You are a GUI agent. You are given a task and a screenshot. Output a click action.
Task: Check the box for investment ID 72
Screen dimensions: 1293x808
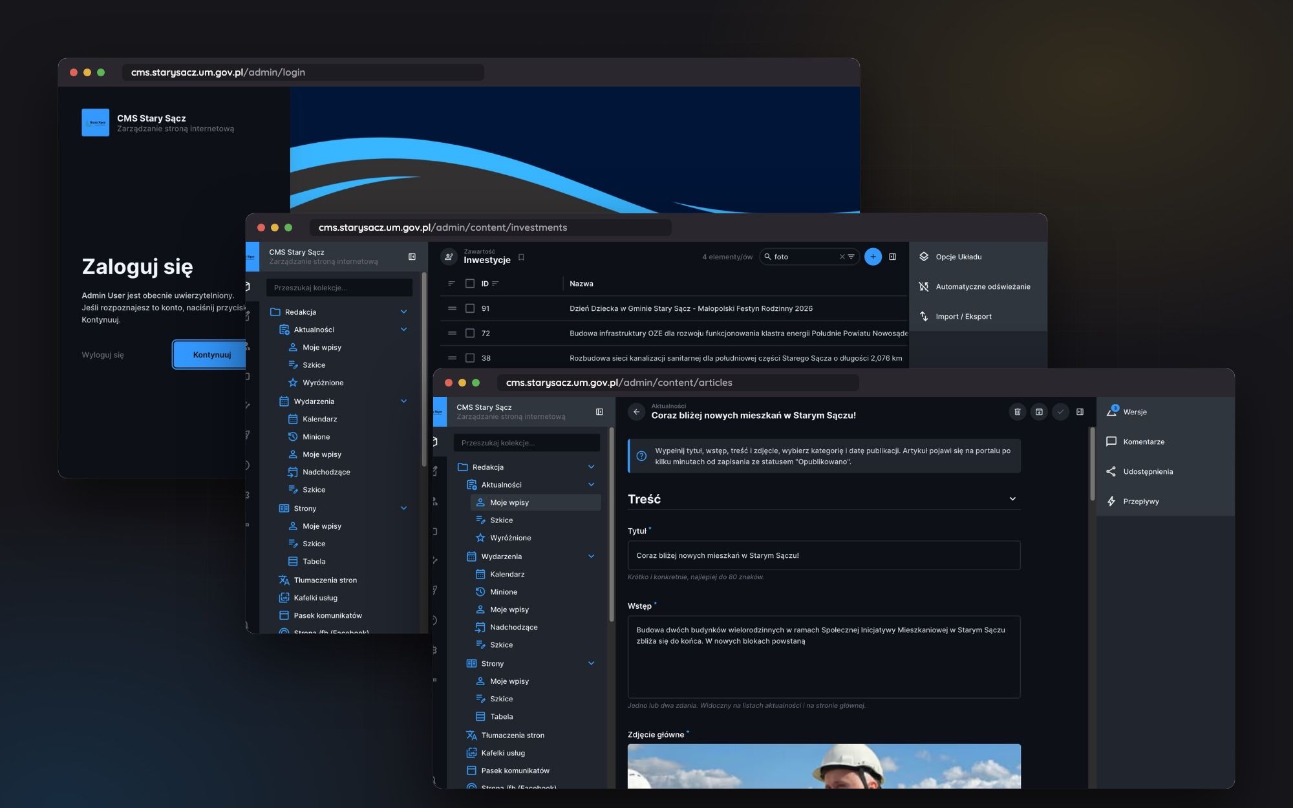tap(470, 333)
